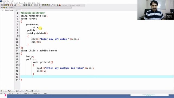Click the Save All toolbar icon

click(8, 5)
